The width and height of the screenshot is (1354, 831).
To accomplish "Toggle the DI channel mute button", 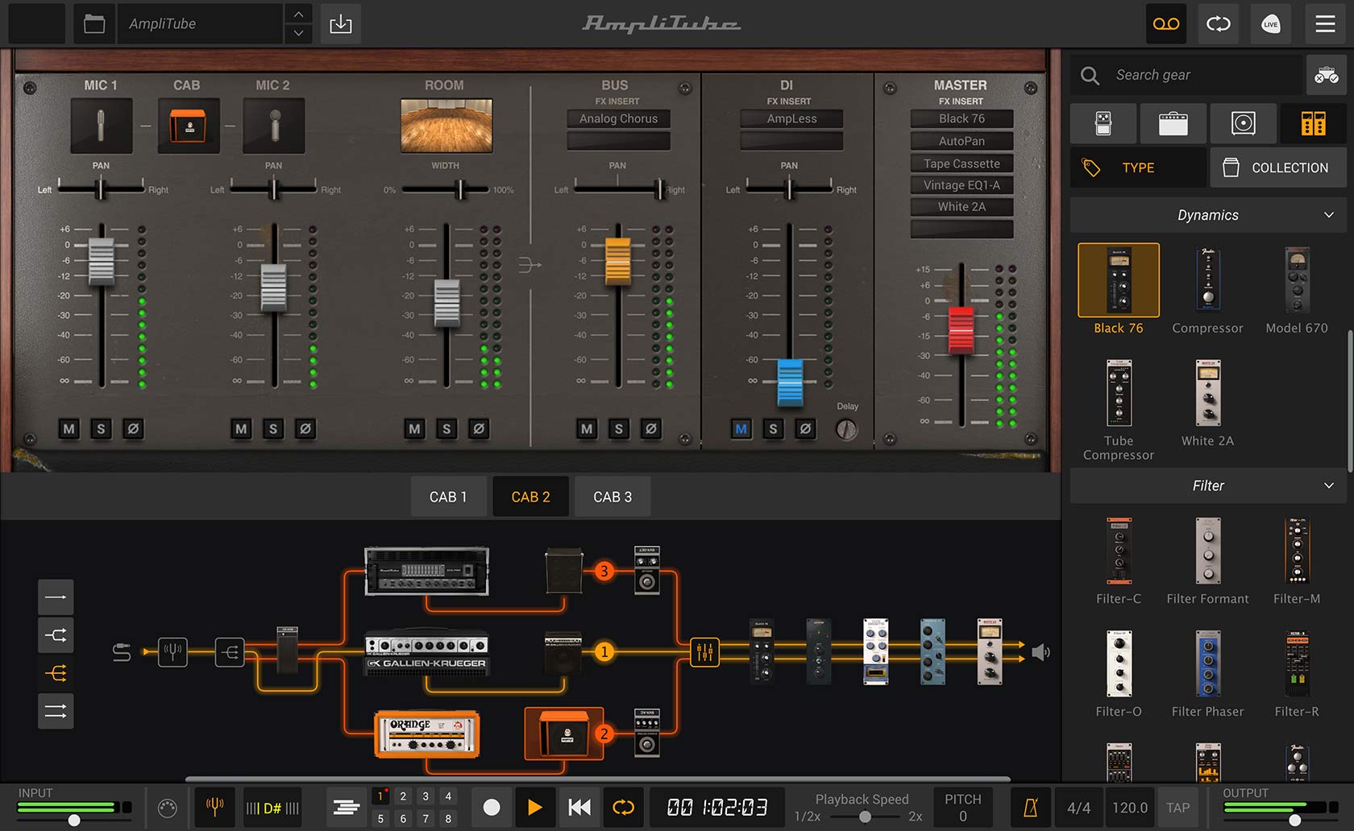I will 741,429.
